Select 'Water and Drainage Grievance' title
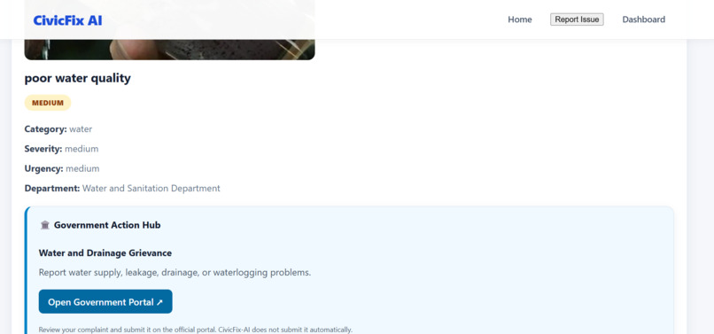 pos(105,252)
